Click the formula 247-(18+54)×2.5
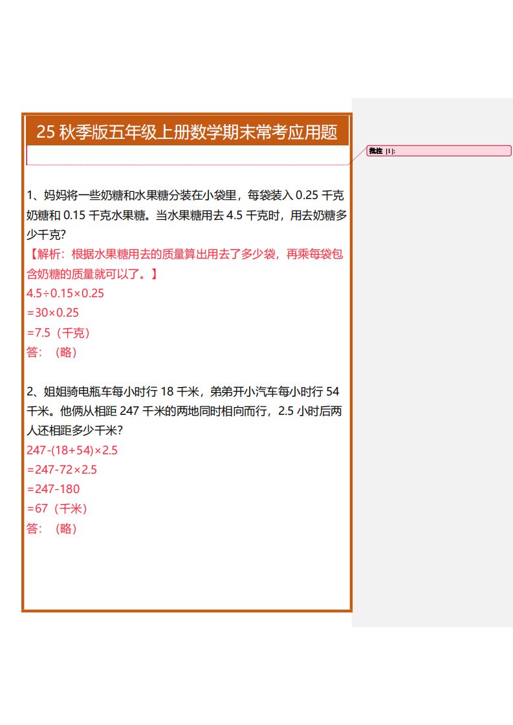Viewport: 513px width, 725px height. 72,450
